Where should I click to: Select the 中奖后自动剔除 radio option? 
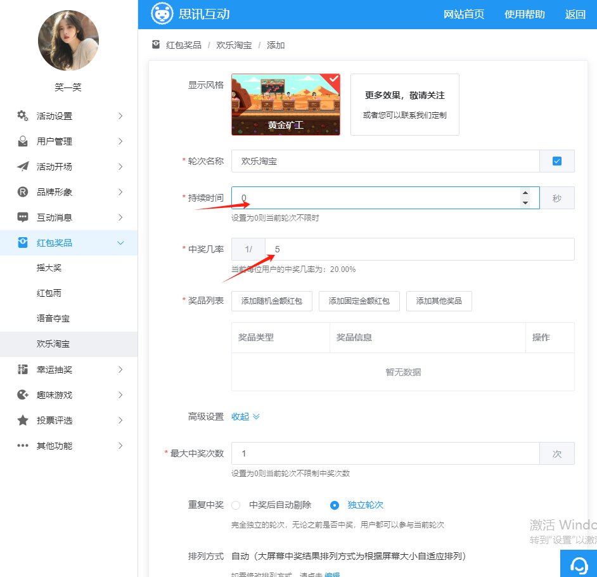[x=236, y=505]
